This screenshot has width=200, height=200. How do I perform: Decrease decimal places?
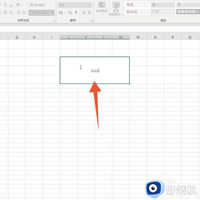tap(90, 13)
